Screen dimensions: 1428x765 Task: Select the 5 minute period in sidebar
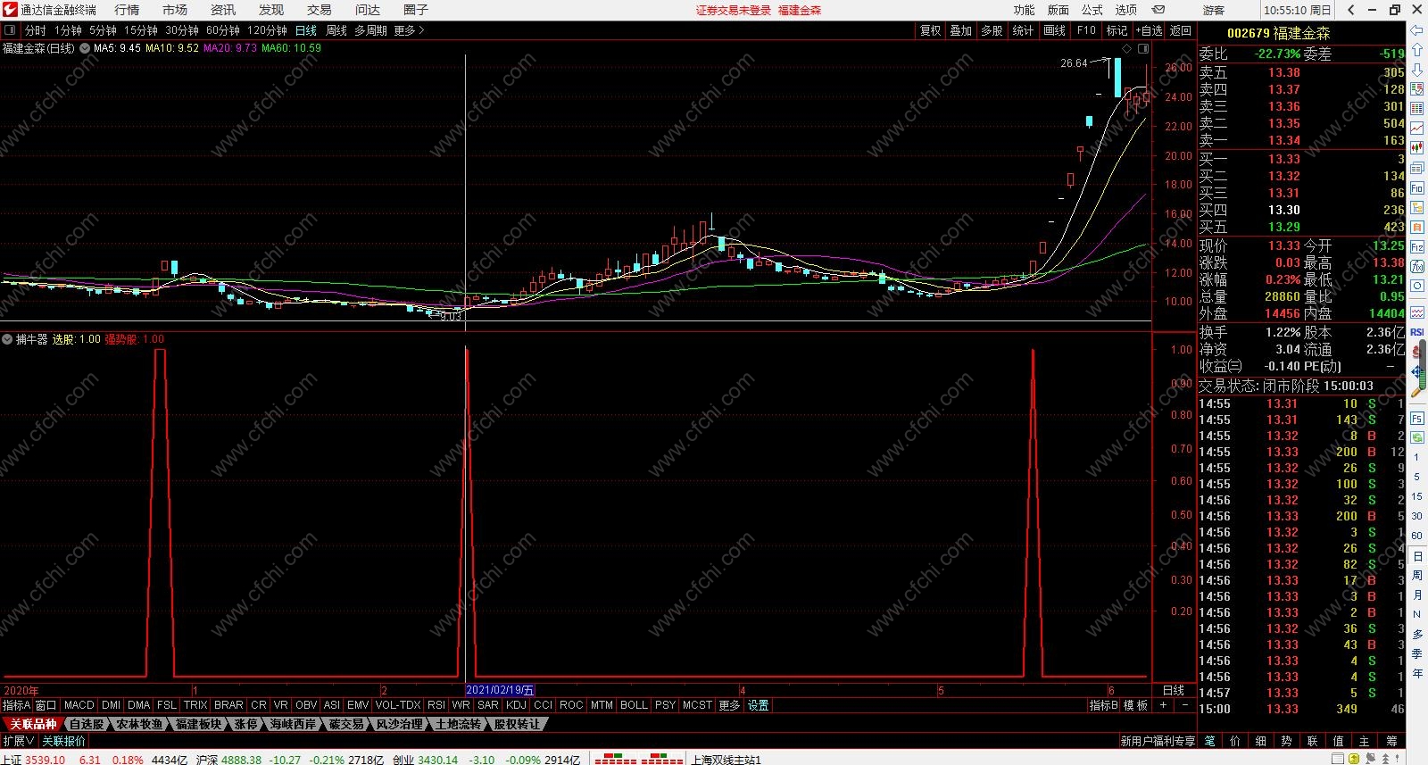1416,477
